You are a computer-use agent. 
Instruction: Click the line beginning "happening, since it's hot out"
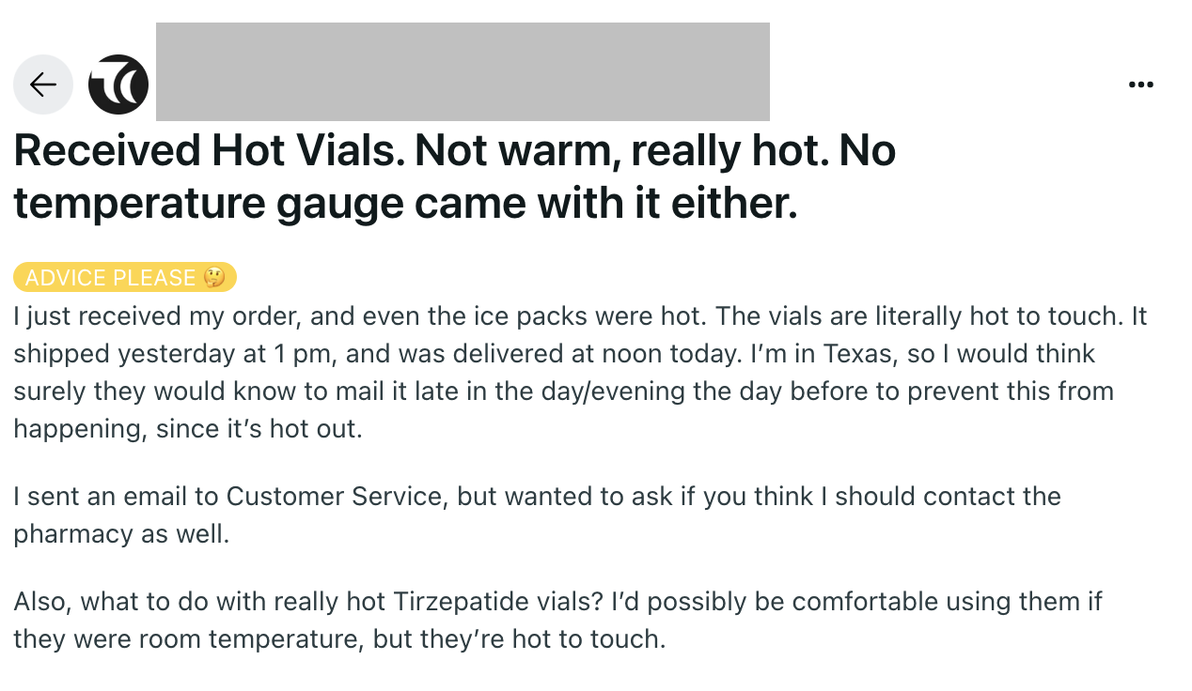pyautogui.click(x=187, y=429)
